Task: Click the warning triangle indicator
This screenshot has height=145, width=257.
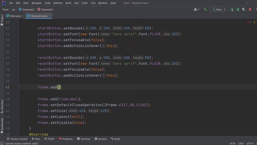Action: click(x=255, y=22)
